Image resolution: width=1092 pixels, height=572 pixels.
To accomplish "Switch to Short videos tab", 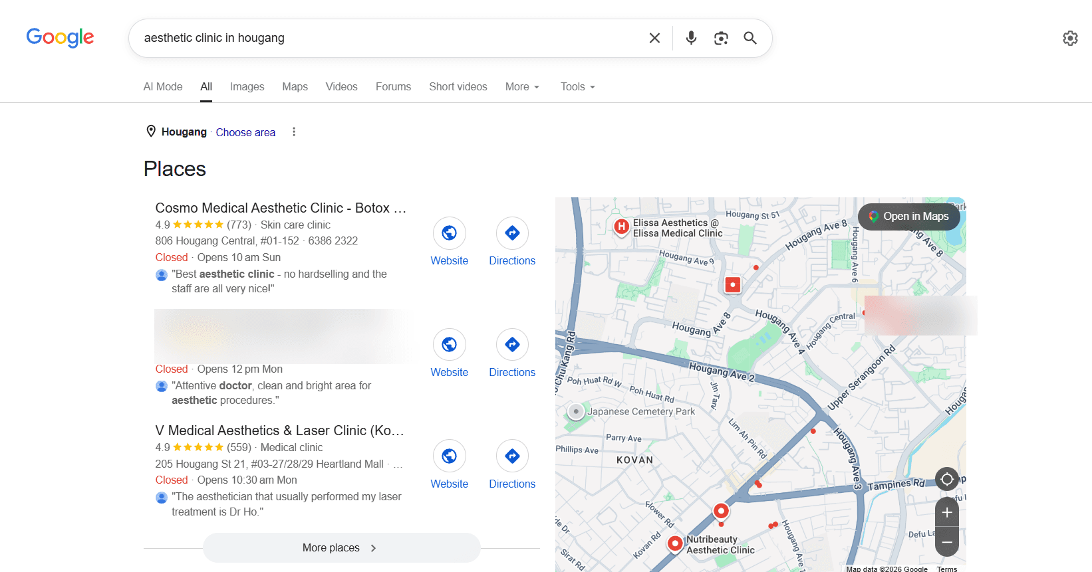I will pyautogui.click(x=458, y=87).
